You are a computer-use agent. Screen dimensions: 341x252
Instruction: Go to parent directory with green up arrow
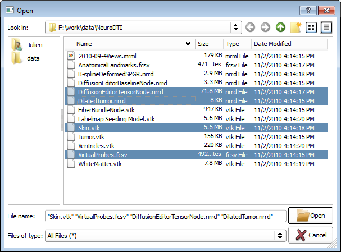[x=280, y=28]
